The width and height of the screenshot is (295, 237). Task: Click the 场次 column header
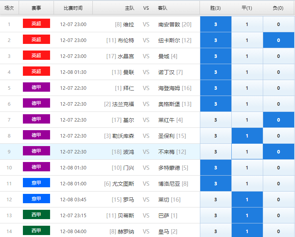pos(9,8)
